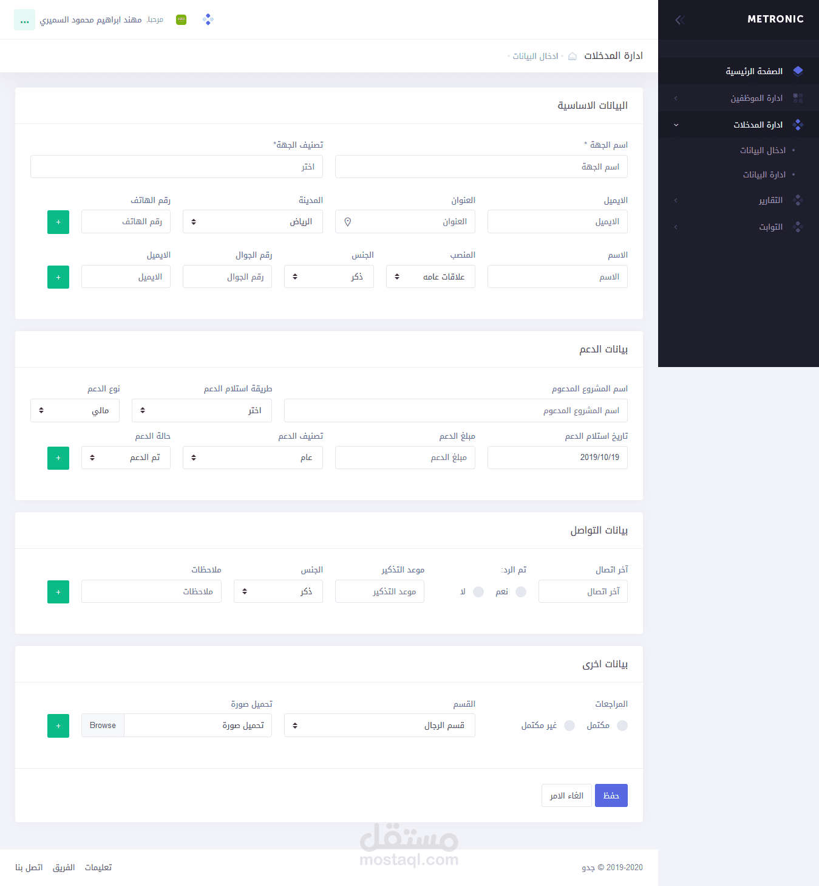This screenshot has height=886, width=819.
Task: Open الصفحة الرئيسية sidebar item
Action: pyautogui.click(x=738, y=71)
